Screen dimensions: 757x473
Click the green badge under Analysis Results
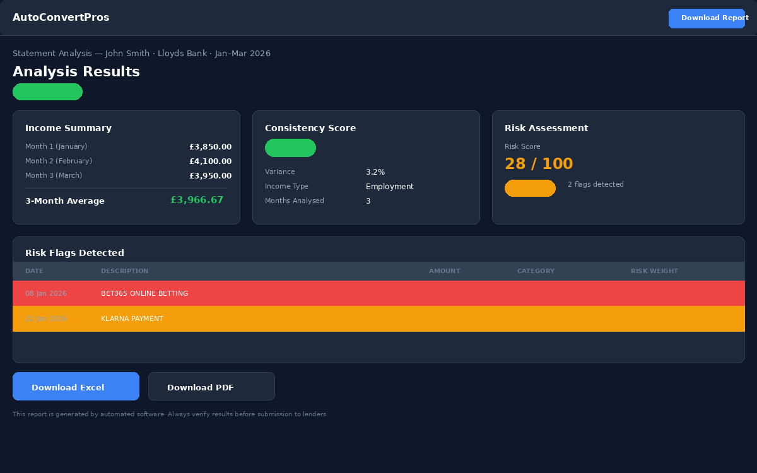tap(47, 92)
